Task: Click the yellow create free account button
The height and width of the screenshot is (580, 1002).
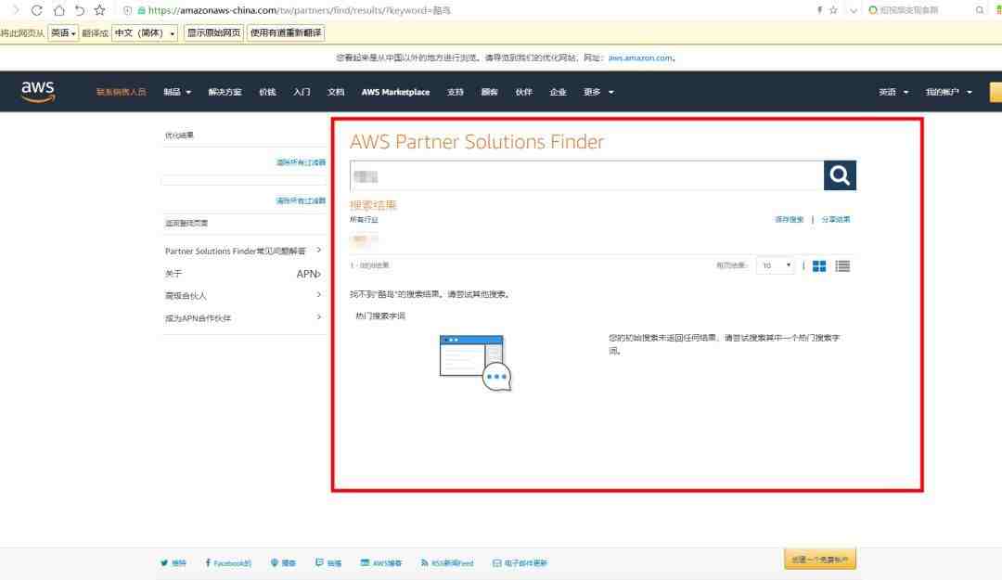Action: (x=820, y=560)
